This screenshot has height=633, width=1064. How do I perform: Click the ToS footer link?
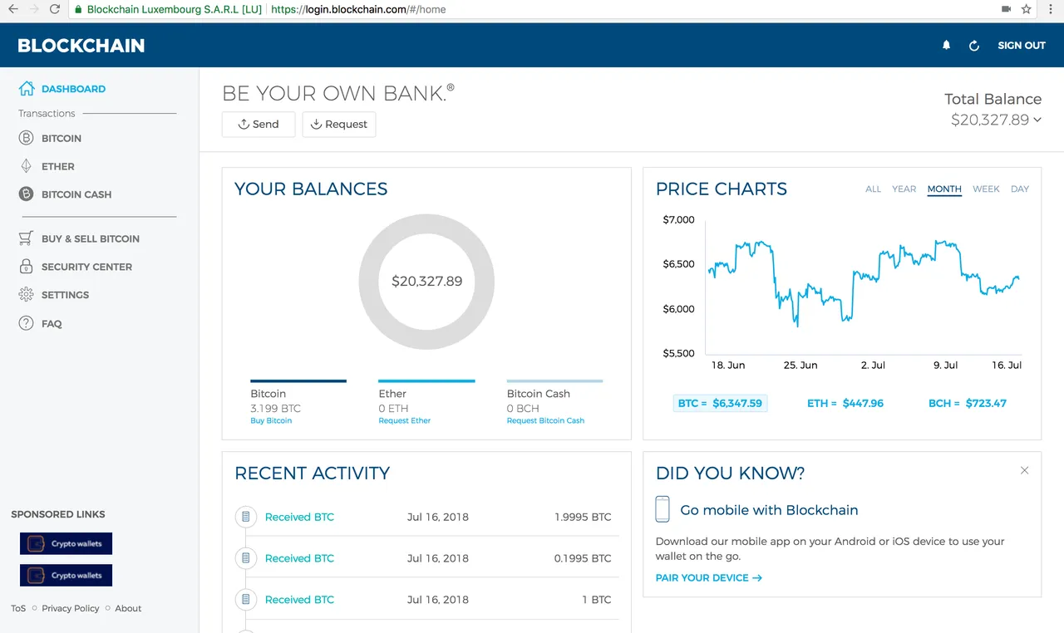coord(18,608)
